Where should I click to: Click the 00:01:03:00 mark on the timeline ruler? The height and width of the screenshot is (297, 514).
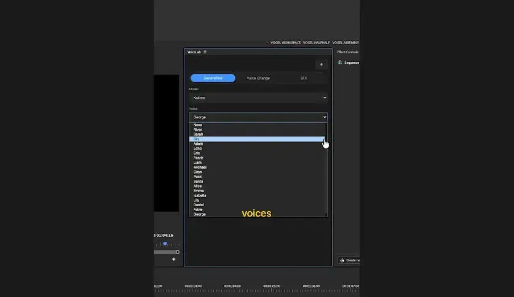click(193, 286)
